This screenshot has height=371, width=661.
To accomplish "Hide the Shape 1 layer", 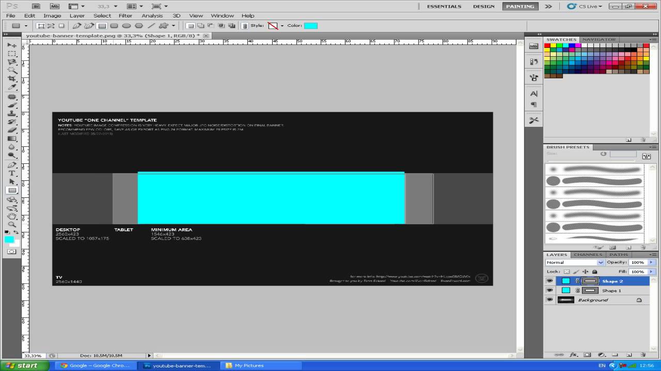I will (x=549, y=290).
